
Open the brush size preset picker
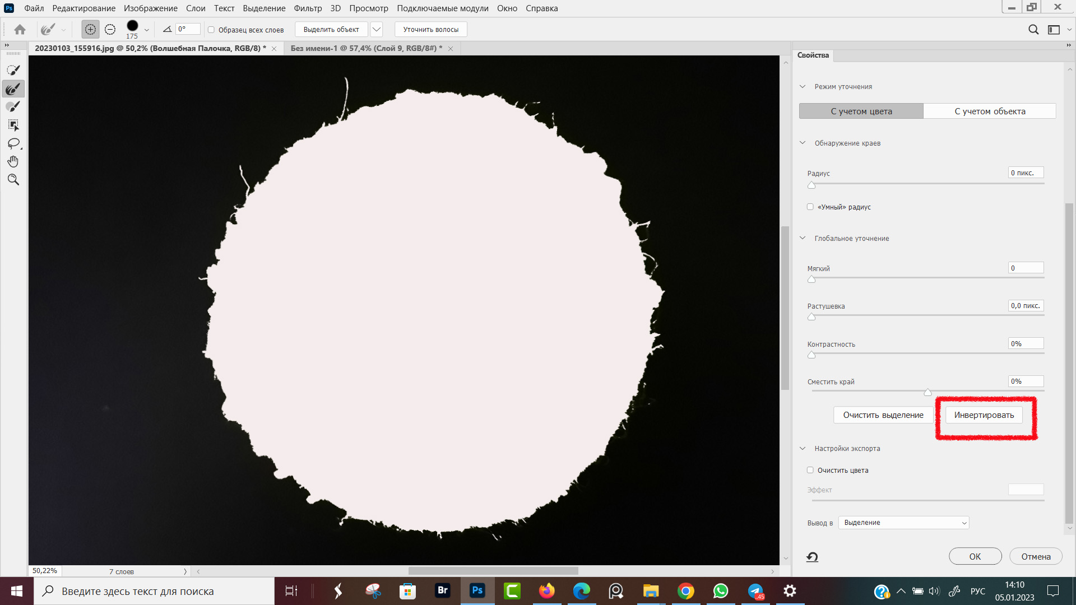pyautogui.click(x=132, y=29)
